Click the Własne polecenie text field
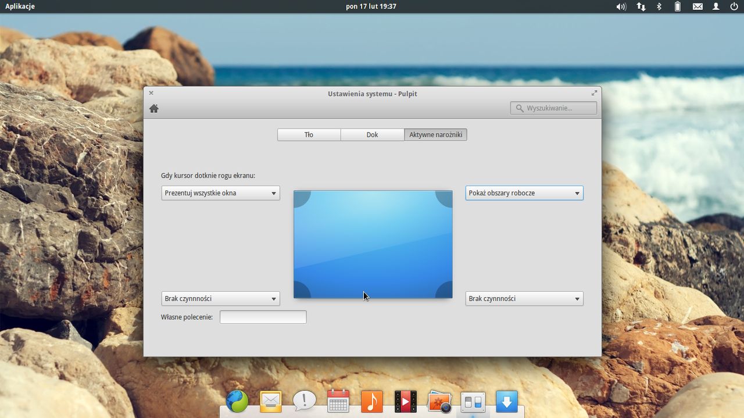 point(263,317)
